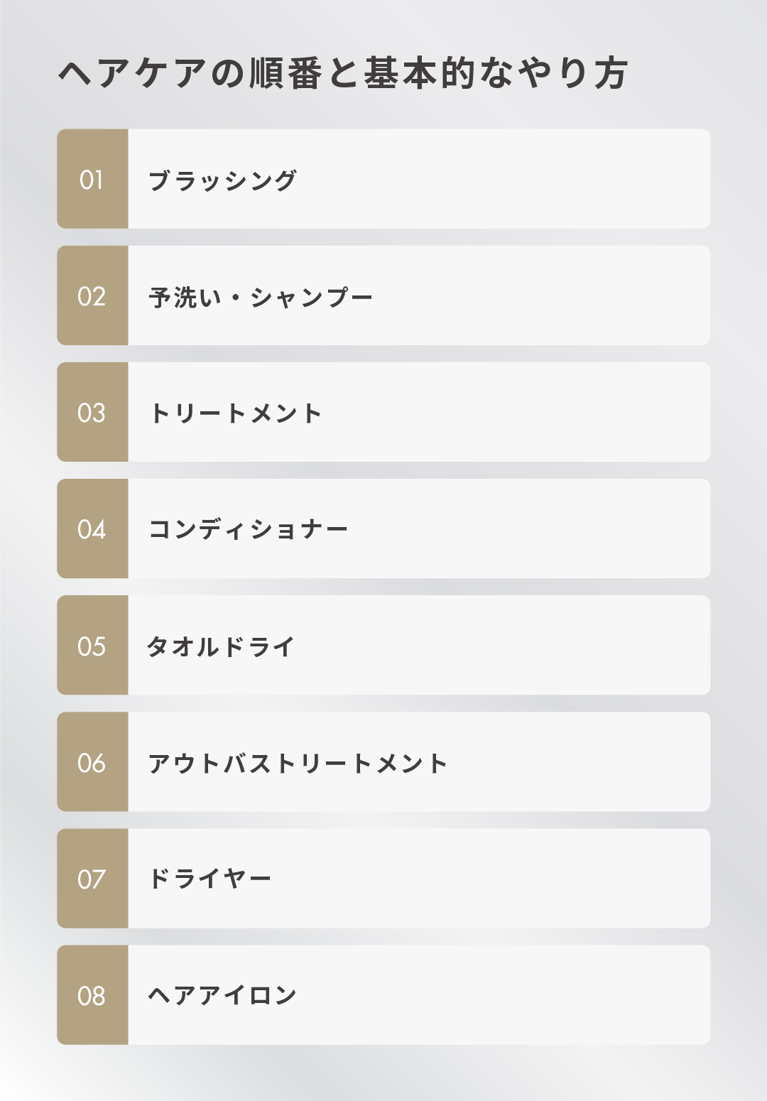Choose the タオルドライ step label
Viewport: 767px width, 1101px height.
pyautogui.click(x=221, y=646)
